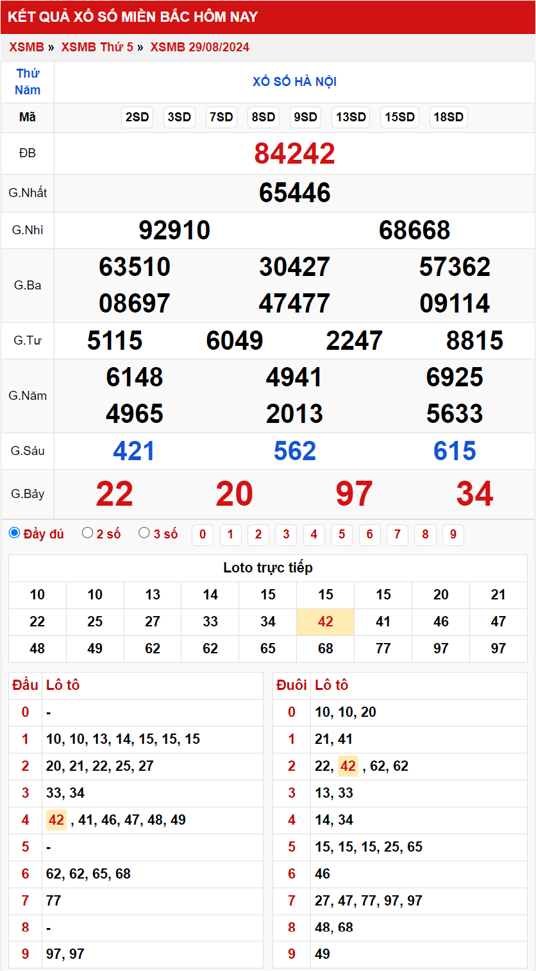Filter loto numbers by digit 0
Image resolution: width=536 pixels, height=971 pixels.
pyautogui.click(x=202, y=535)
